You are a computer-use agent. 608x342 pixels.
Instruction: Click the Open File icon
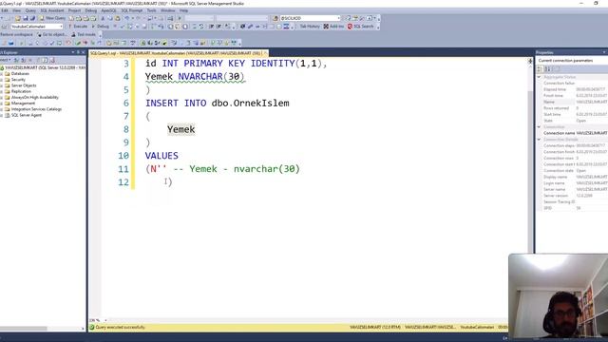pos(17,18)
